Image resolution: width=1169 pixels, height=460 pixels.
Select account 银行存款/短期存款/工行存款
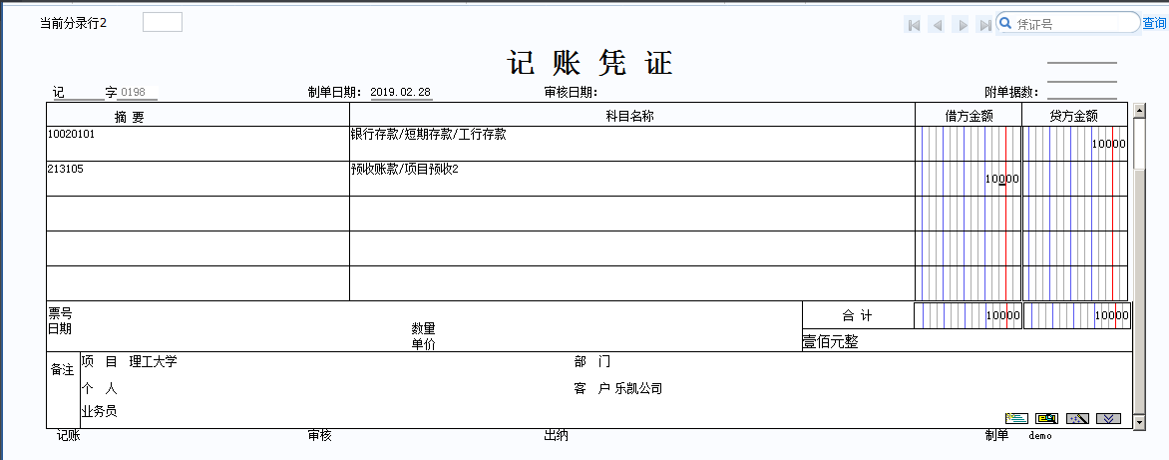click(632, 143)
